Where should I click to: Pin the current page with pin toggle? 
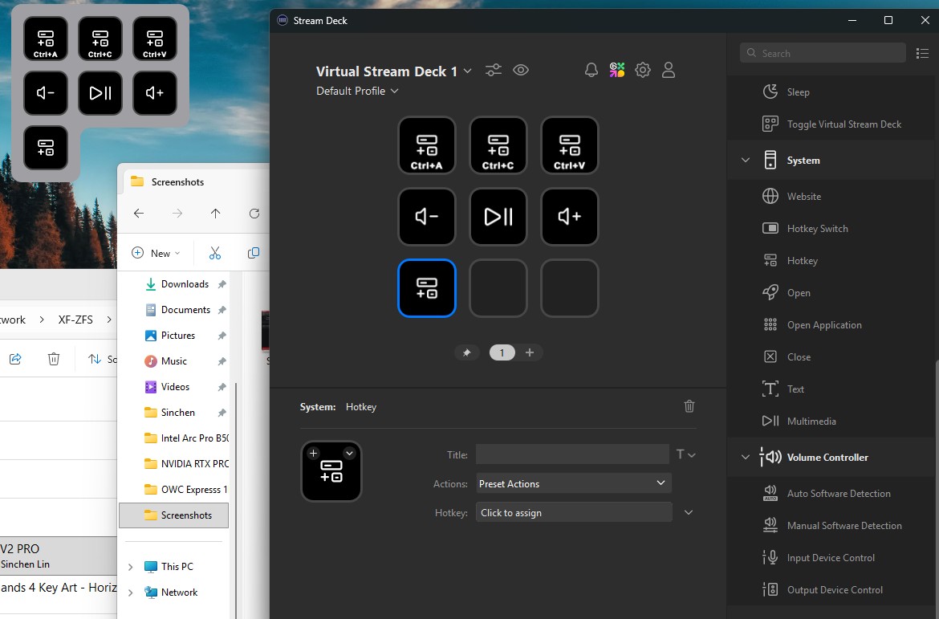pos(467,352)
